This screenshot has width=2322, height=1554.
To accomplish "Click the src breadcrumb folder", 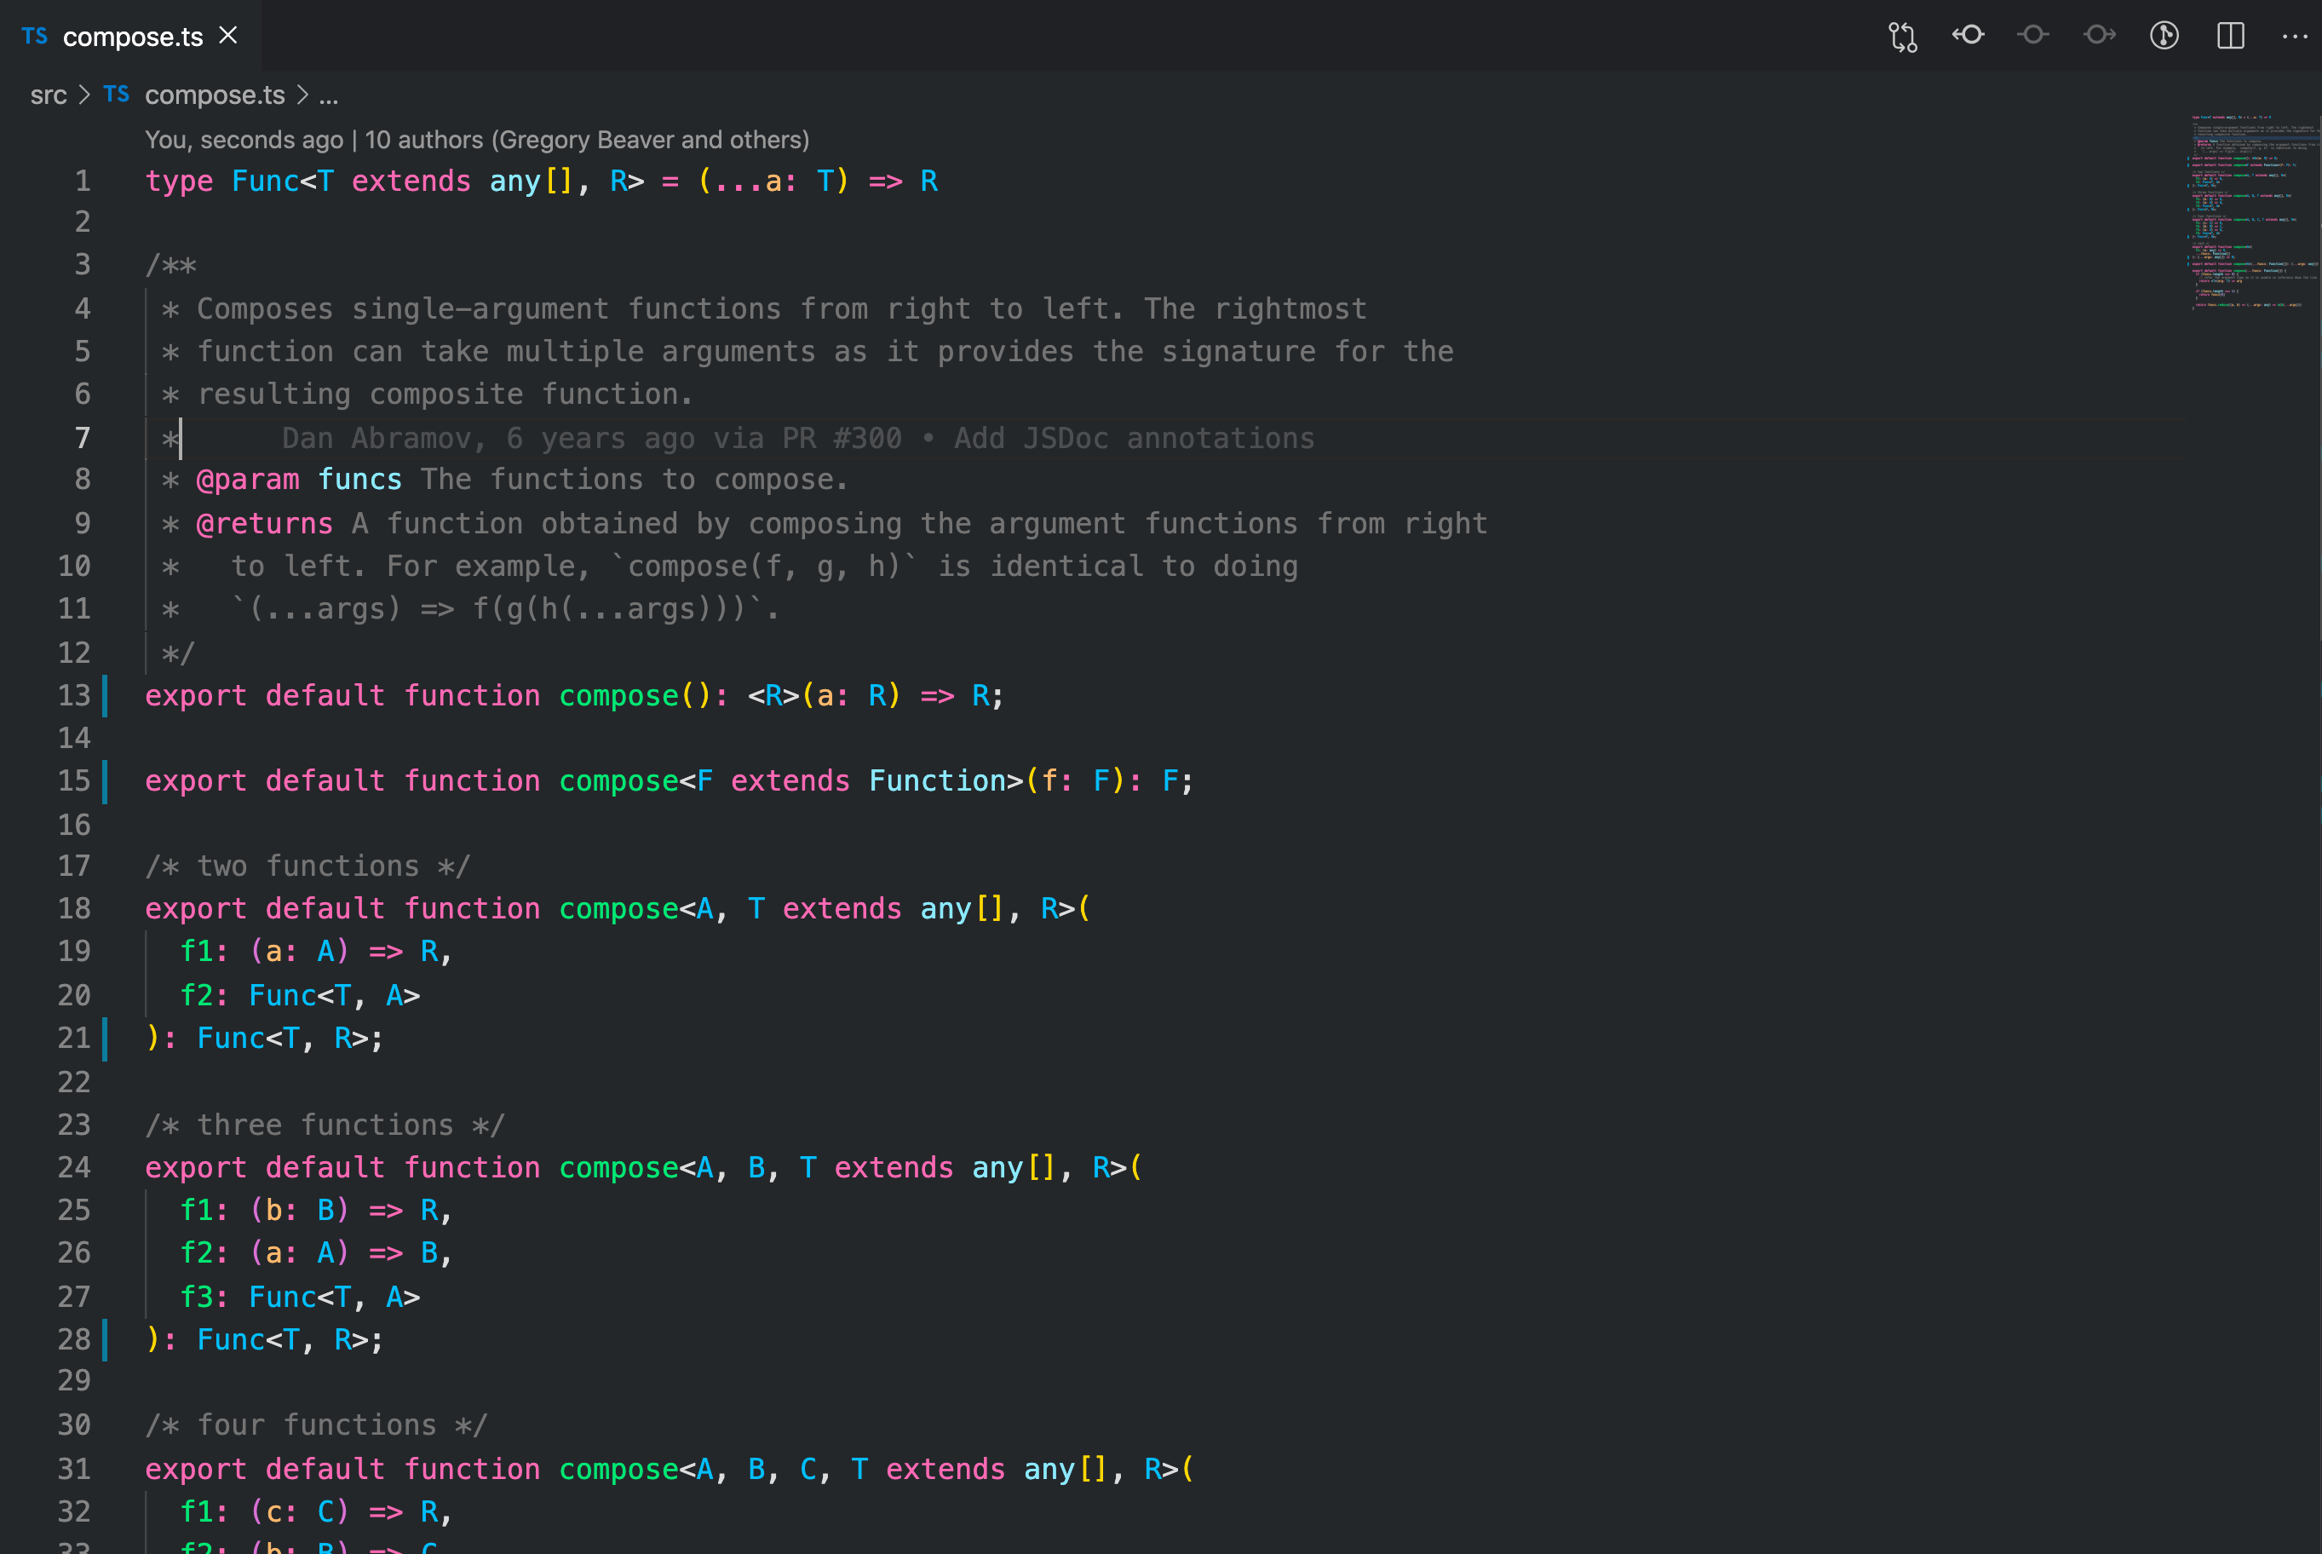I will [x=49, y=95].
